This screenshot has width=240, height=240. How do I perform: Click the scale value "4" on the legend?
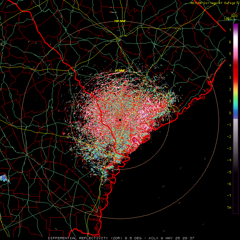pos(230,66)
